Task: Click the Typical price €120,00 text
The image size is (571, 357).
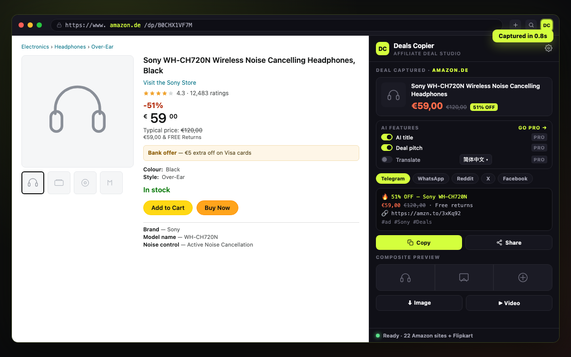Action: pos(173,130)
